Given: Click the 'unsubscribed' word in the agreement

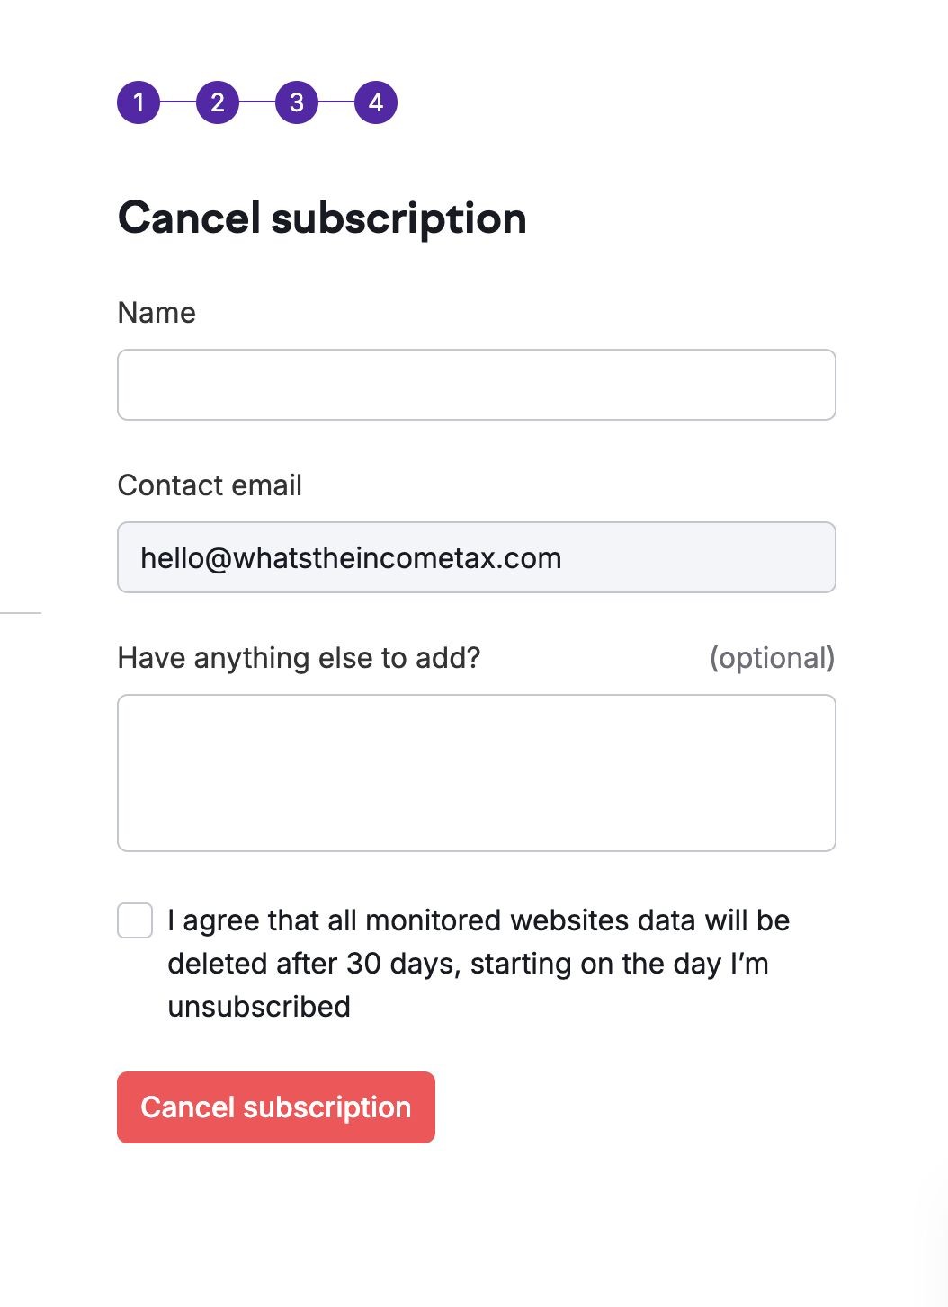Looking at the screenshot, I should 259,1007.
